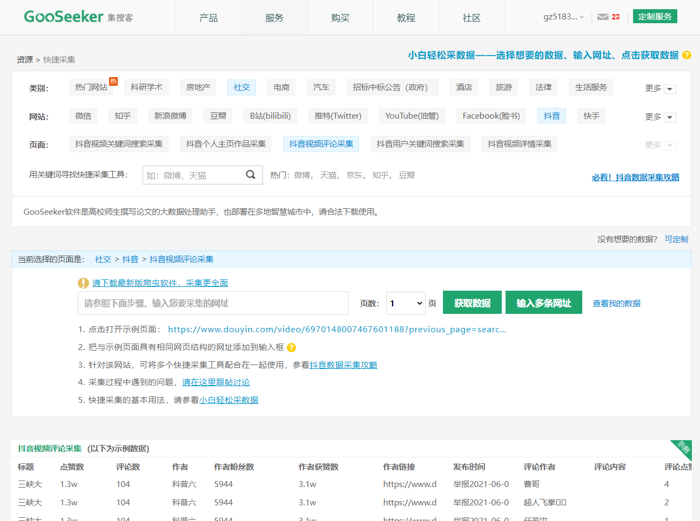The width and height of the screenshot is (700, 521).
Task: Choose the 微信 website
Action: (83, 116)
